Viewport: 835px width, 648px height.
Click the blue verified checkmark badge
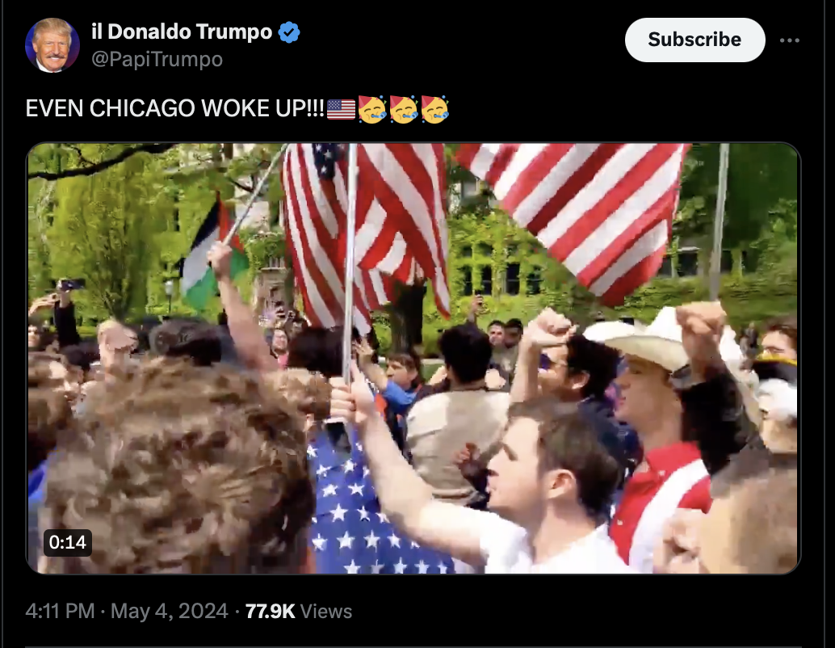click(289, 32)
